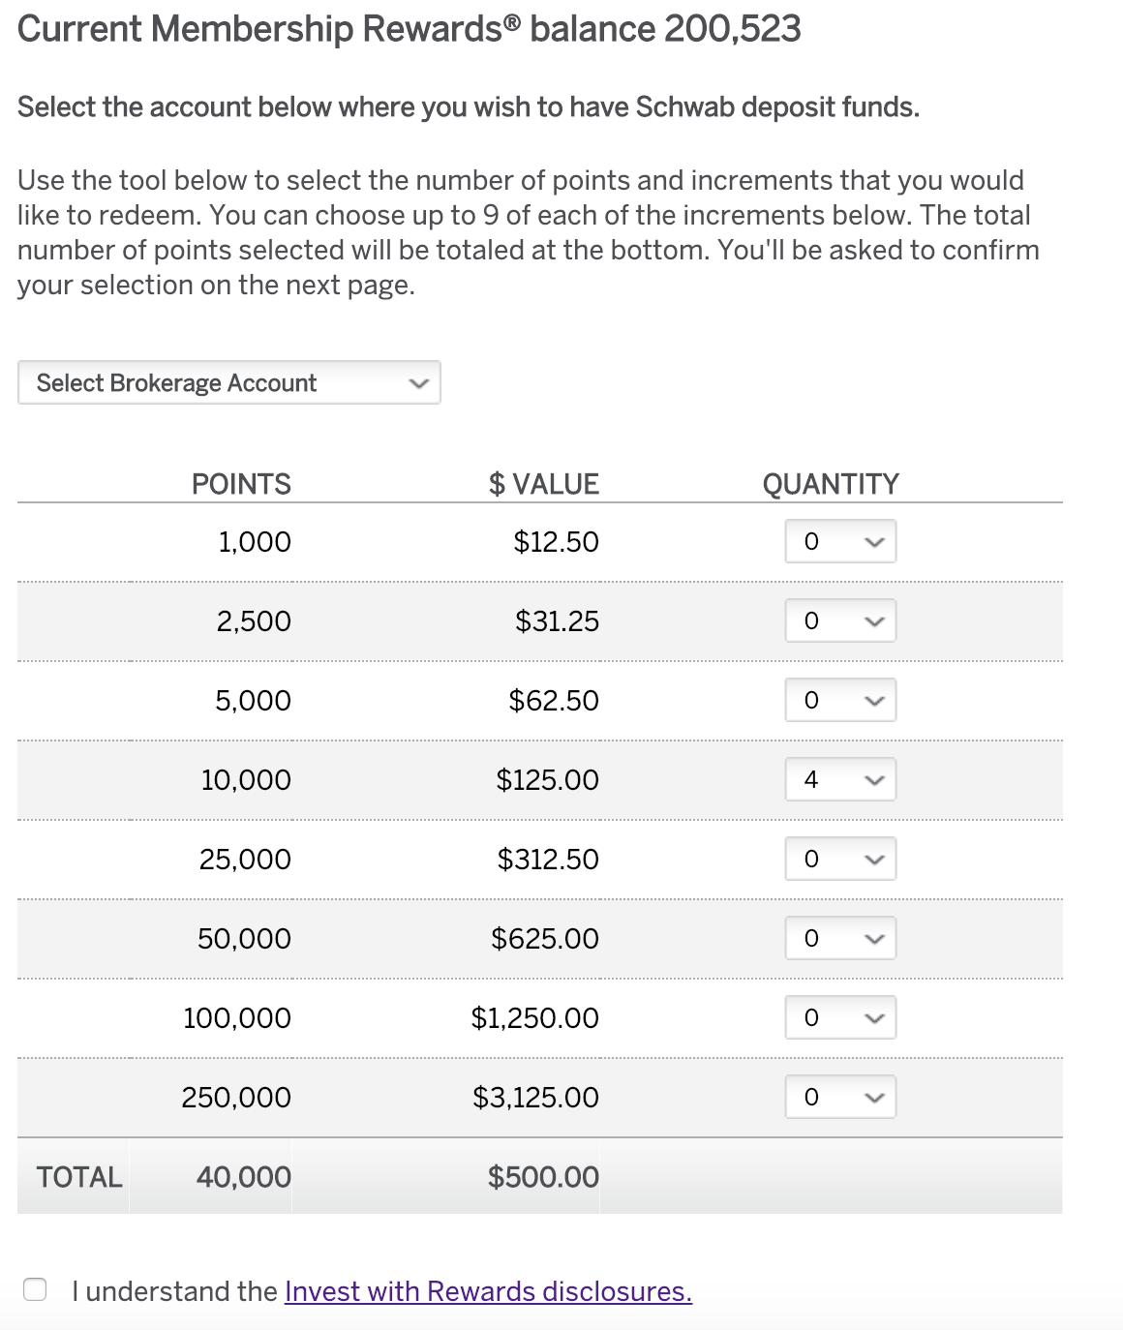The height and width of the screenshot is (1330, 1123).
Task: Click the QUANTITY column header
Action: (831, 483)
